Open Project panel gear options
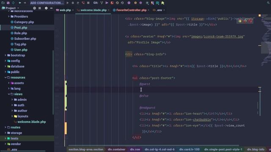This screenshot has height=152, width=271. pos(46,8)
